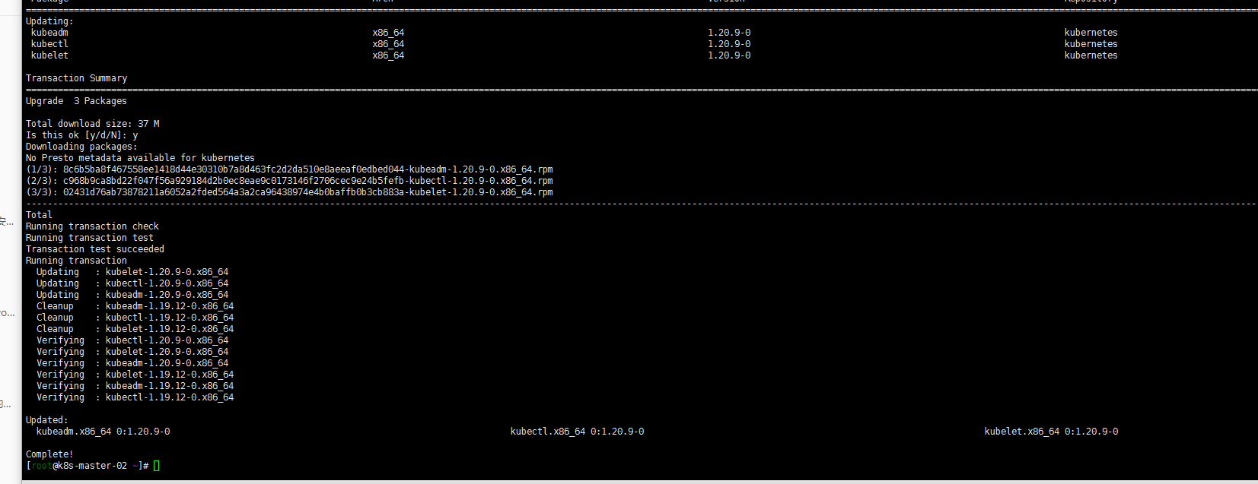Click 'kubelet' in the Updating package table
Image resolution: width=1258 pixels, height=484 pixels.
click(49, 55)
